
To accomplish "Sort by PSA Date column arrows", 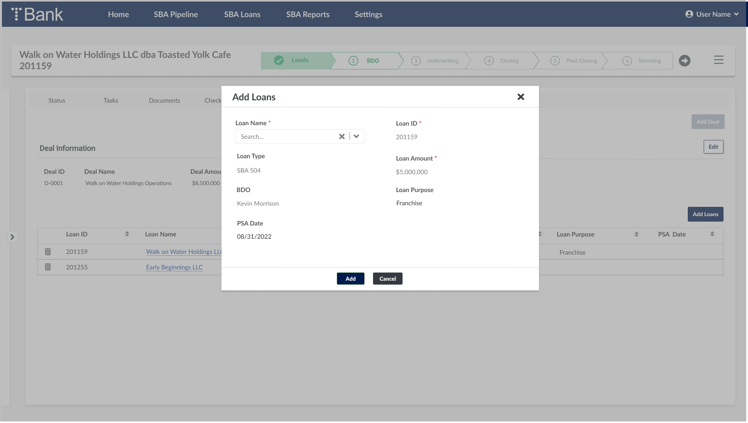I will [712, 234].
